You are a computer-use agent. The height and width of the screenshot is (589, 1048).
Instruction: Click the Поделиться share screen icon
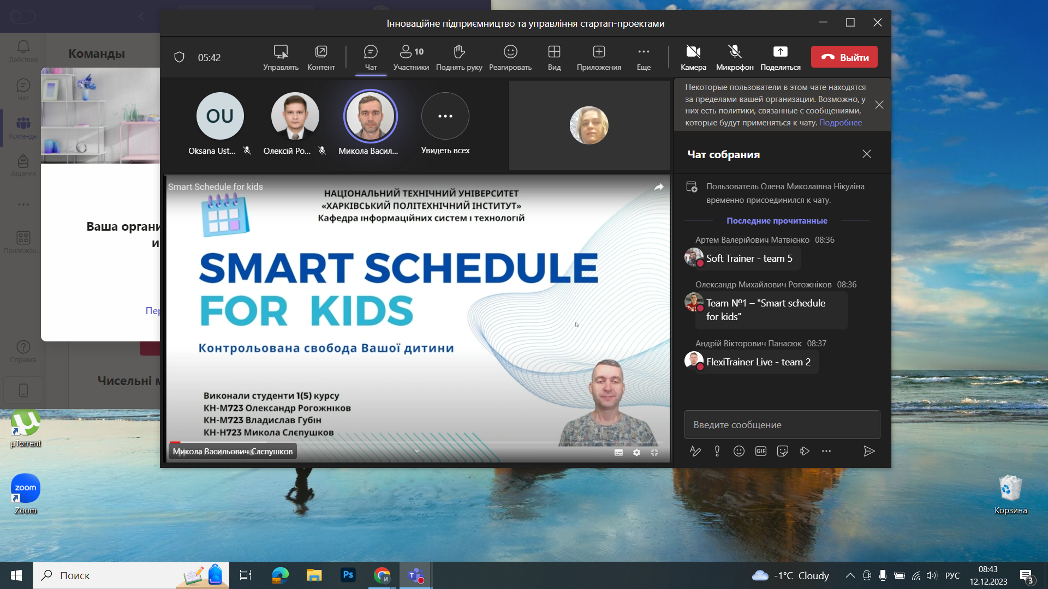(780, 52)
